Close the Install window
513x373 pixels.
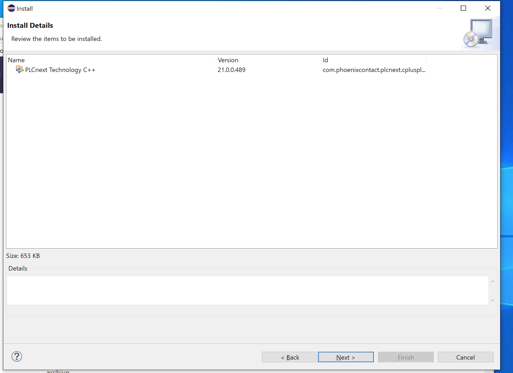pyautogui.click(x=488, y=8)
